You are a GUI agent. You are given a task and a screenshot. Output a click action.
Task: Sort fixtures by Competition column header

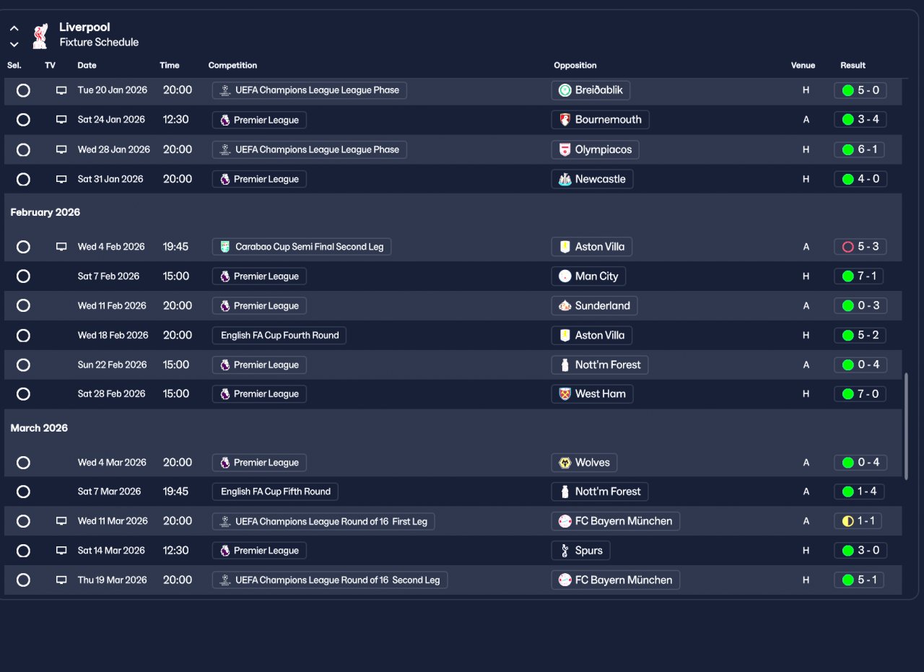click(x=232, y=65)
